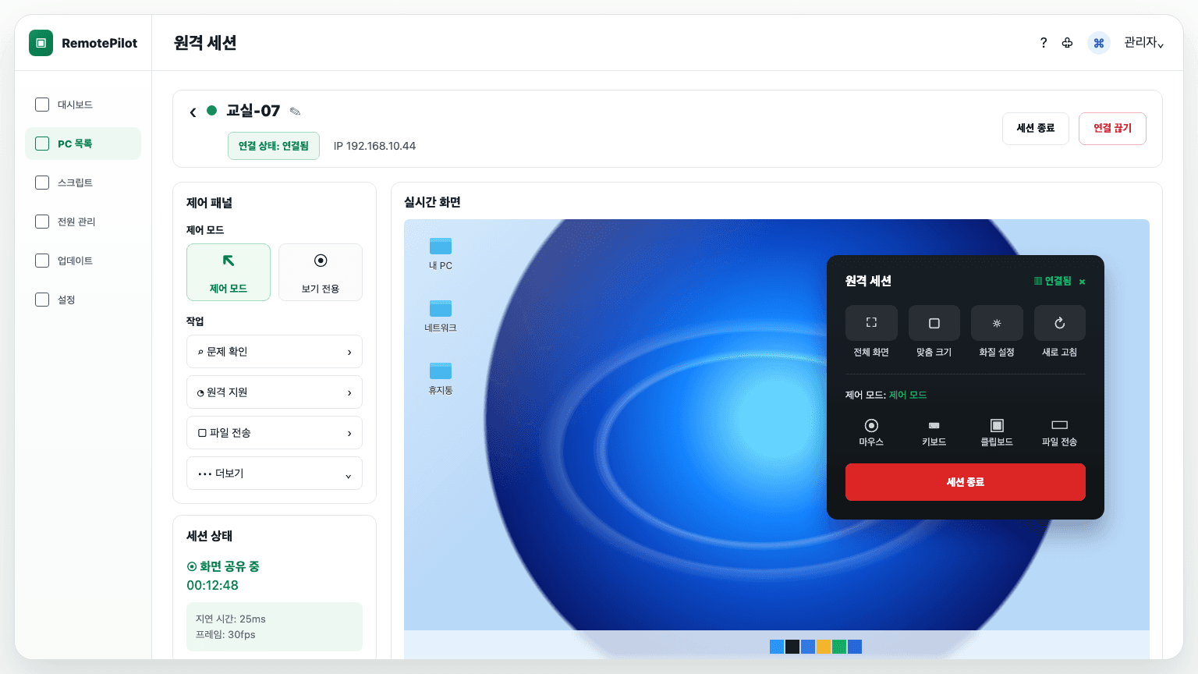This screenshot has height=674, width=1198.
Task: Click the 휴지통 desktop icon
Action: pos(441,371)
